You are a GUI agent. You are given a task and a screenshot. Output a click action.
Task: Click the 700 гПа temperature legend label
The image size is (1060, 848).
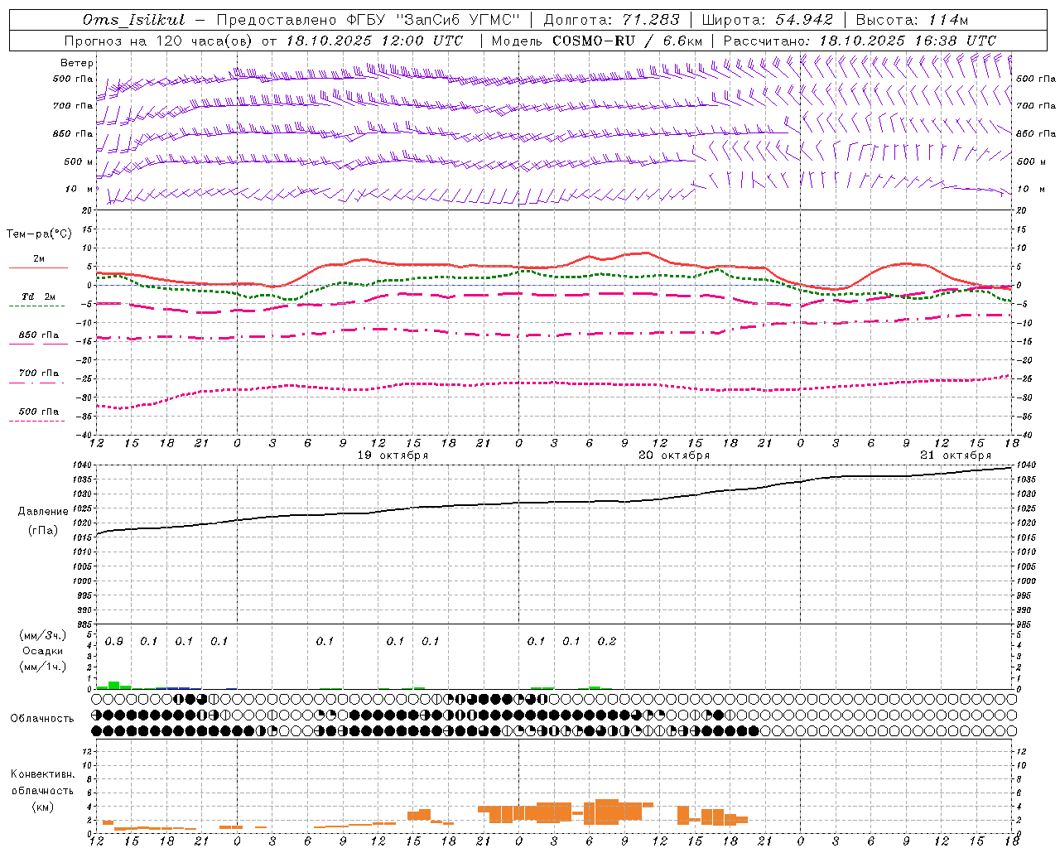[x=38, y=373]
